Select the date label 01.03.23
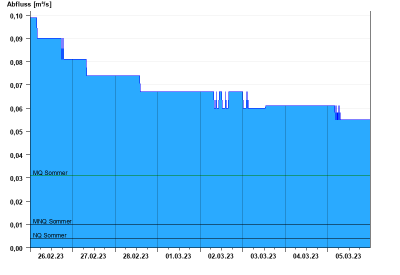Viewport: 400px width, 275px height. pos(178,256)
